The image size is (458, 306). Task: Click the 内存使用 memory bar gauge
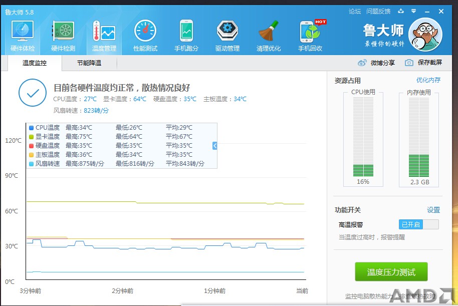click(x=419, y=137)
